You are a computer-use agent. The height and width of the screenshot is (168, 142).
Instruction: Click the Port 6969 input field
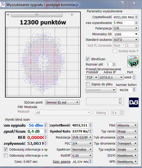pyautogui.click(x=128, y=77)
